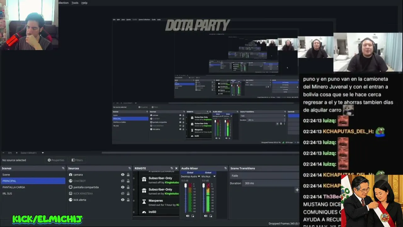Add a scene transition with plus button
403x227 pixels.
coord(297,190)
